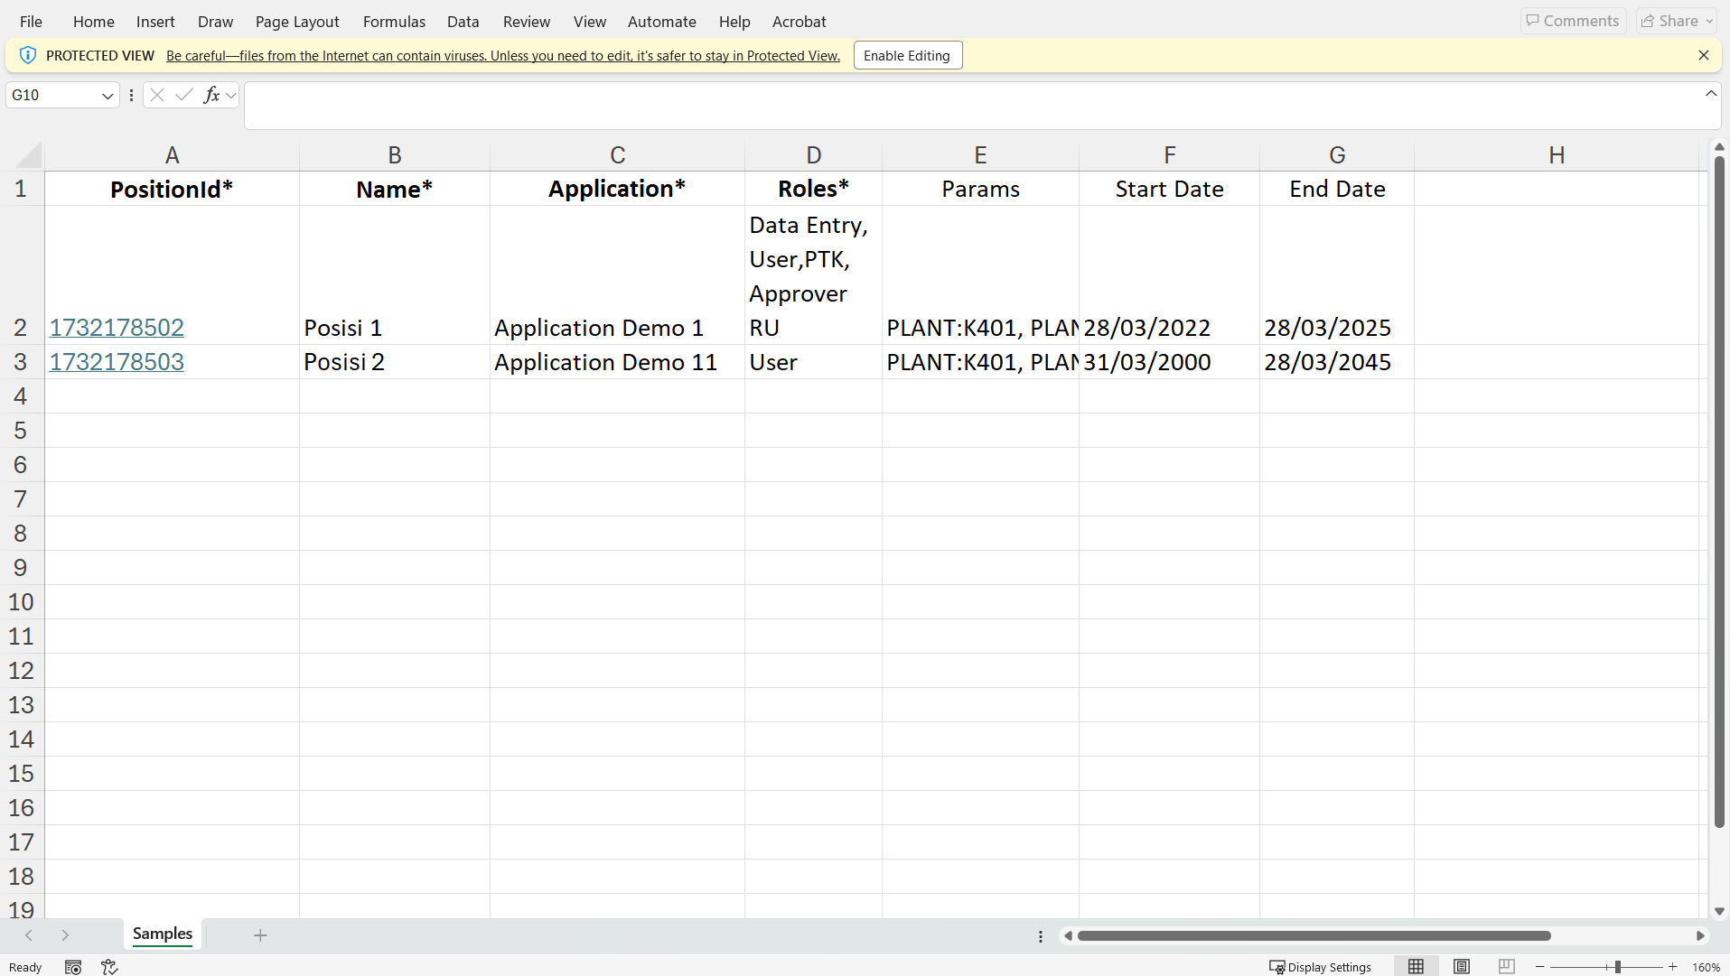Open the Formulas ribbon tab
The width and height of the screenshot is (1730, 976).
point(394,22)
